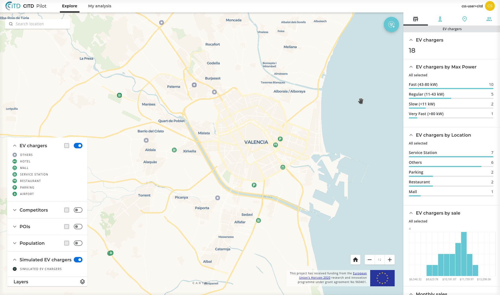Open the Layers stack icon at panel bottom

82,282
